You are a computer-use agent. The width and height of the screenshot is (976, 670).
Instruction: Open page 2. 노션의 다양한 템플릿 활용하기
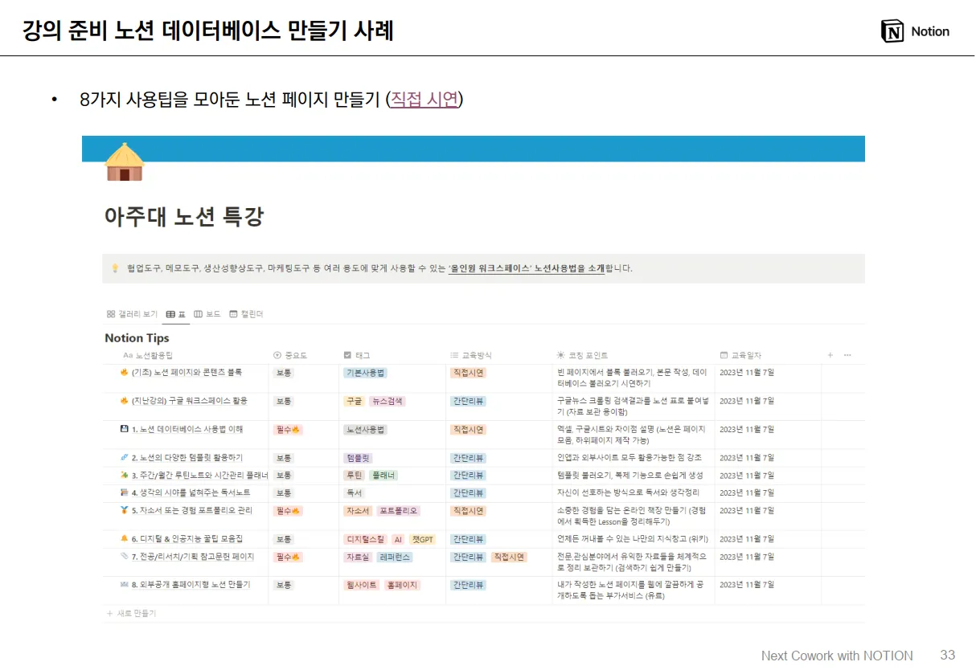[x=187, y=457]
